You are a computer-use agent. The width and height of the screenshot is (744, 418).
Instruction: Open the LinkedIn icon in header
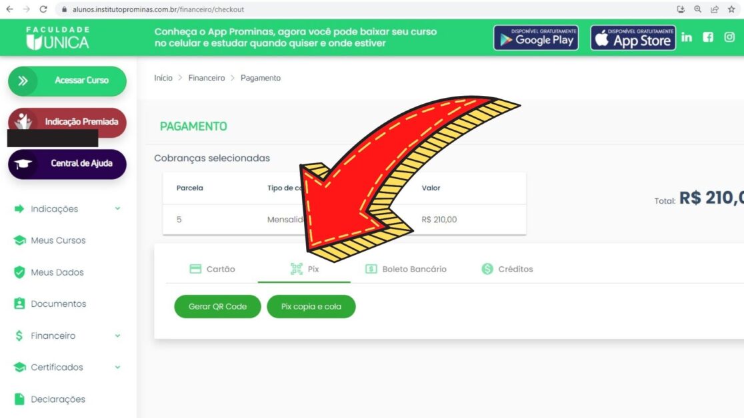pyautogui.click(x=686, y=37)
